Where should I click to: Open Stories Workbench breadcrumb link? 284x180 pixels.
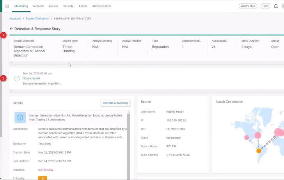(37, 18)
